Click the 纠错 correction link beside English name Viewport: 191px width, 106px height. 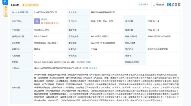[x=88, y=62]
